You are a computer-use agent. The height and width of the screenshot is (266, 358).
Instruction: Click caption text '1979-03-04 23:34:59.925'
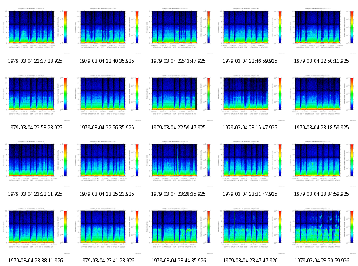click(x=322, y=194)
